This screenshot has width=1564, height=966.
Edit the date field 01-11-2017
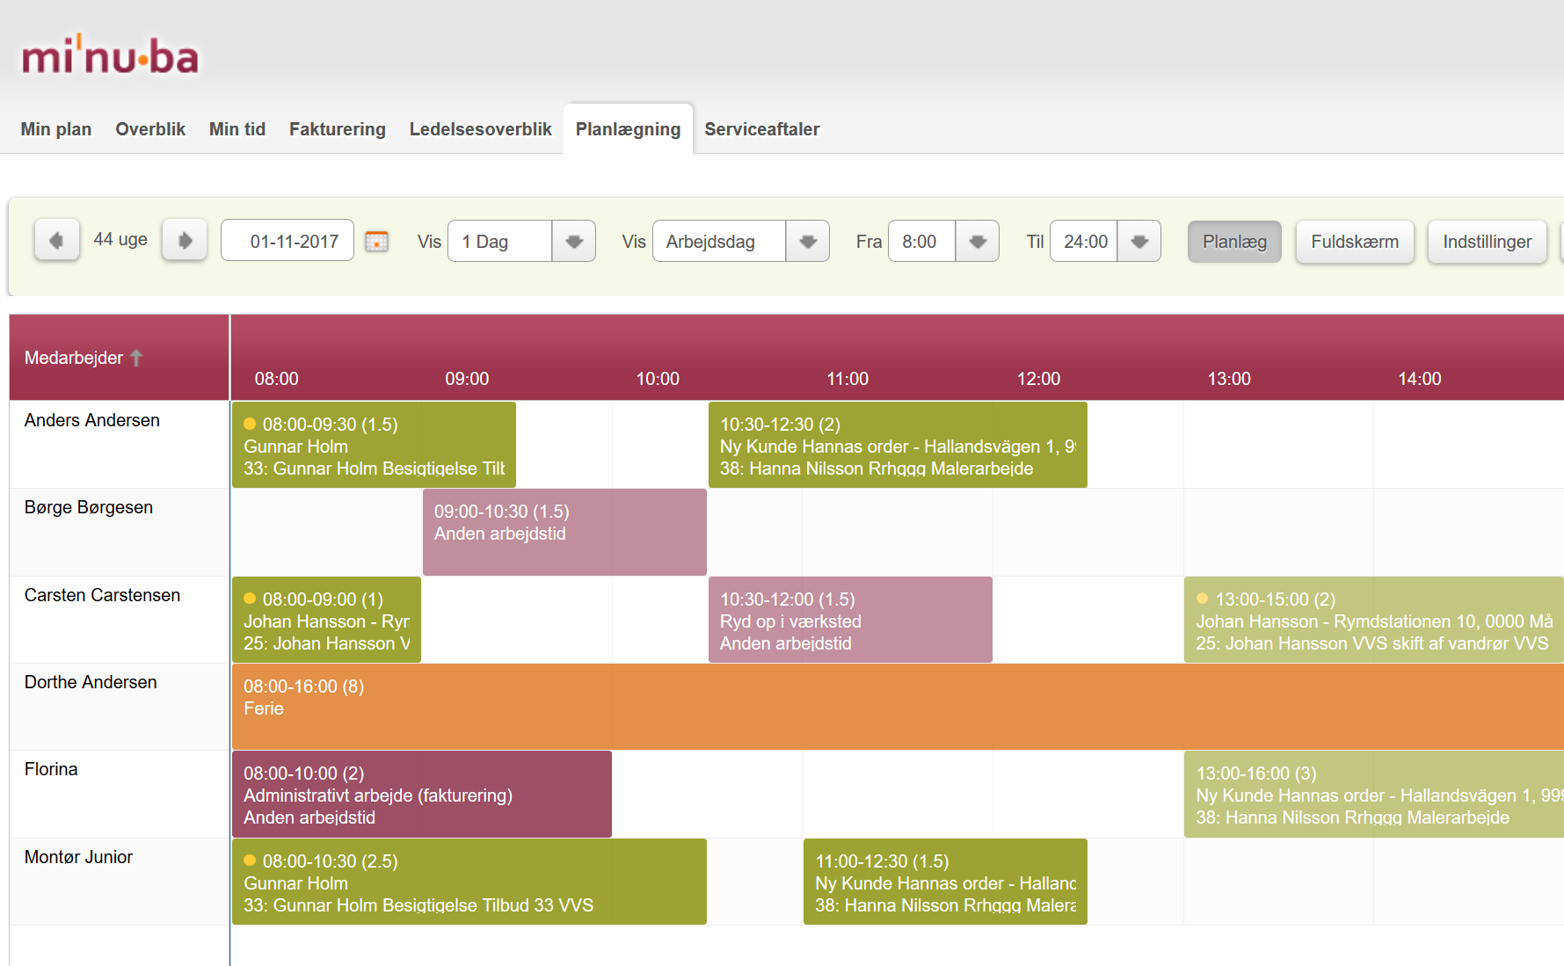[x=287, y=241]
